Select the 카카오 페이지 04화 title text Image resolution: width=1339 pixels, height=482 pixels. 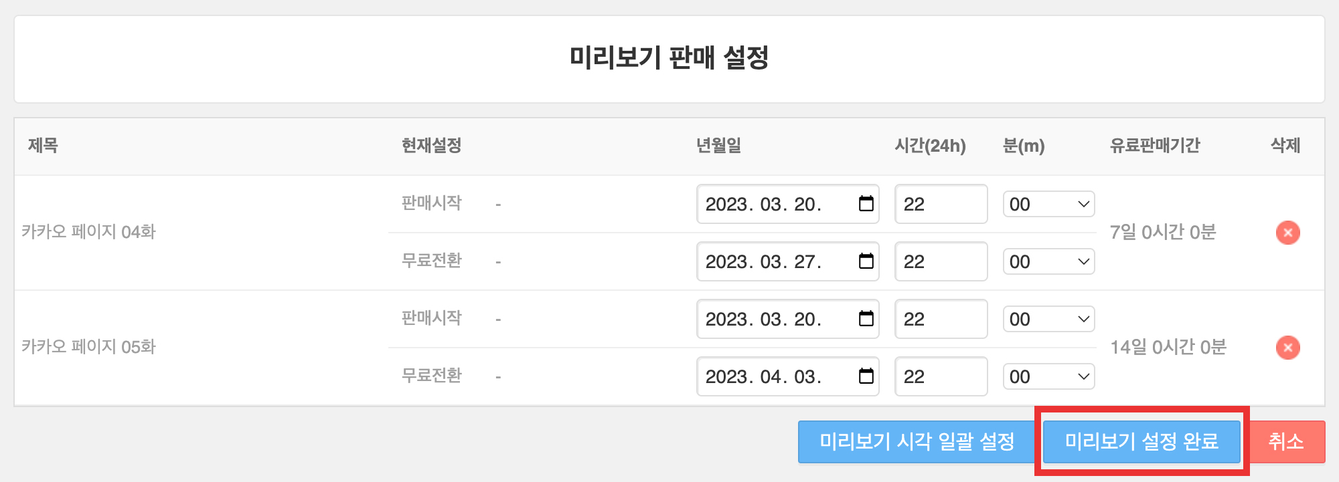click(x=88, y=232)
